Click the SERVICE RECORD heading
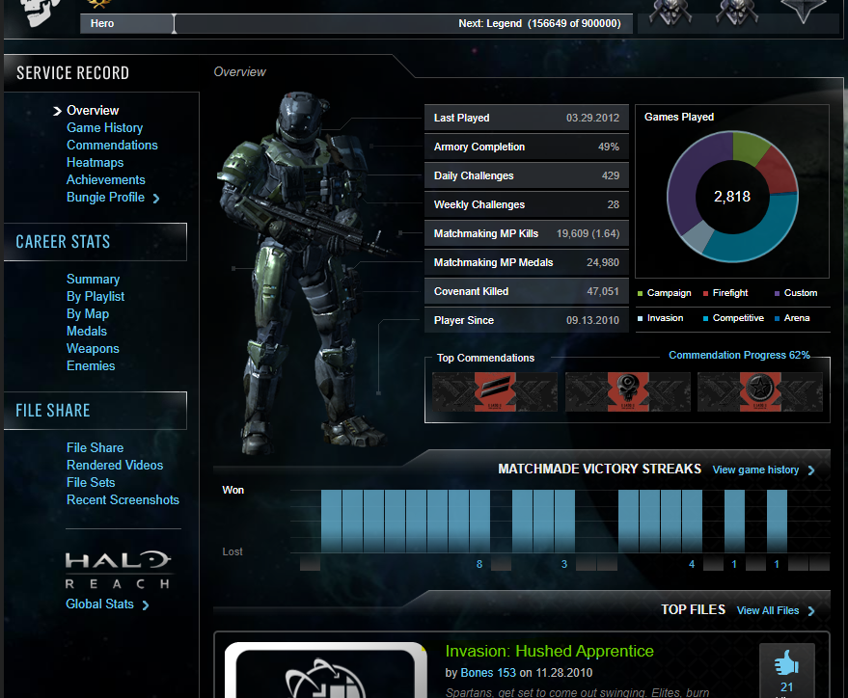The height and width of the screenshot is (698, 848). pyautogui.click(x=73, y=73)
